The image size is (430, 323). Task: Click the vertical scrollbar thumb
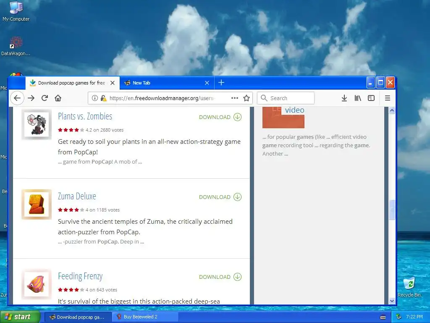[392, 209]
